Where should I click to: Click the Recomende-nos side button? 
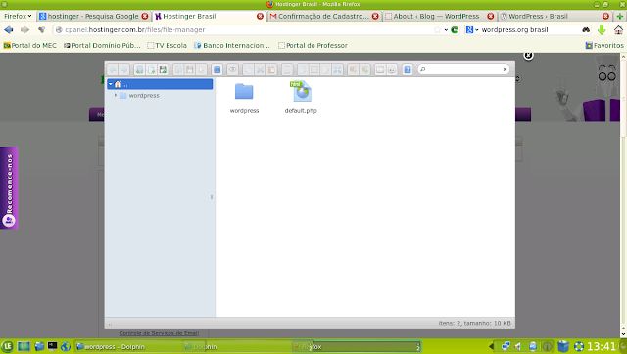pos(9,188)
